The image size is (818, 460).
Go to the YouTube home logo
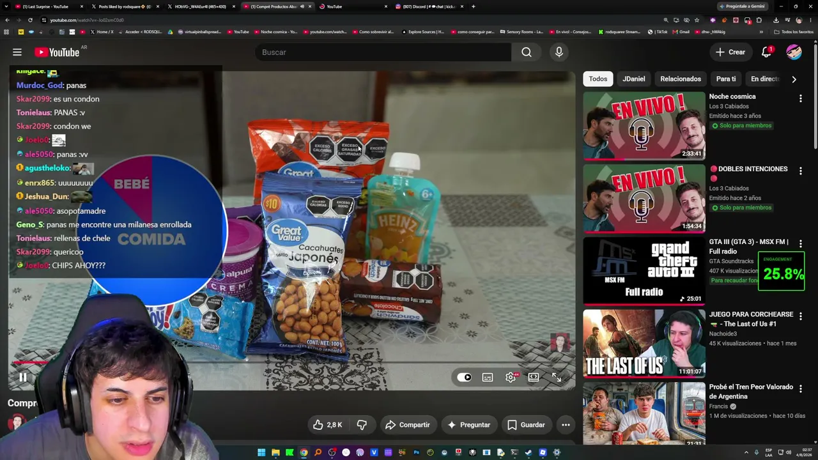(57, 52)
